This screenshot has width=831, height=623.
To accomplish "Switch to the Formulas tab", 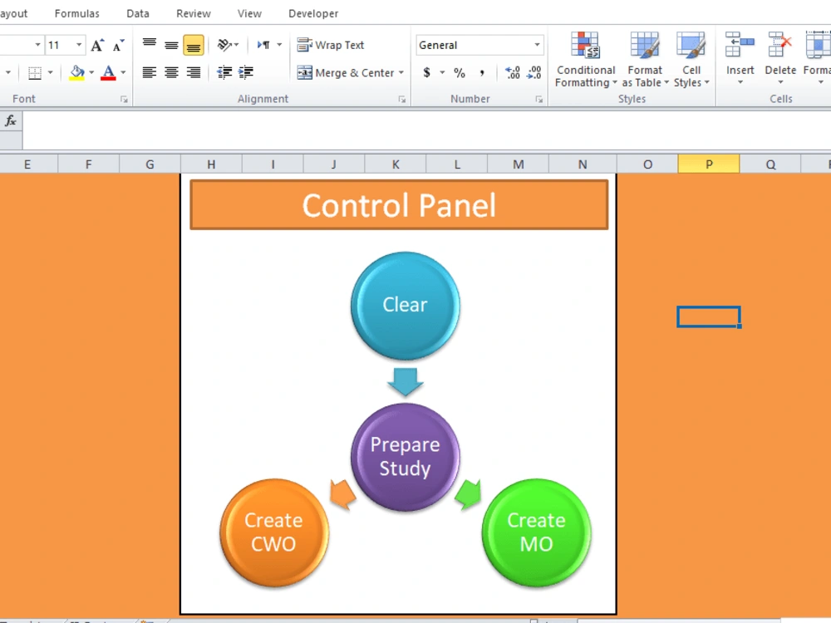I will 76,13.
